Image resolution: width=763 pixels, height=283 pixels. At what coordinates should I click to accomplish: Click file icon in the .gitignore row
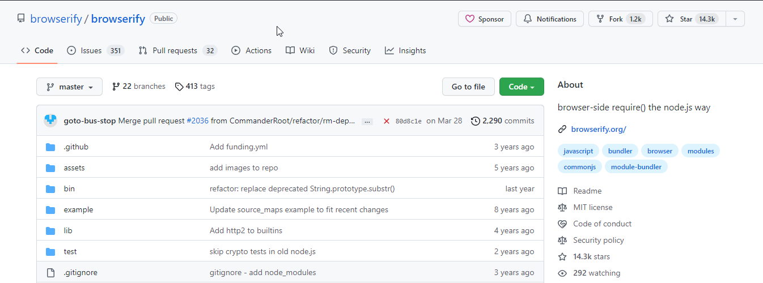pyautogui.click(x=50, y=273)
